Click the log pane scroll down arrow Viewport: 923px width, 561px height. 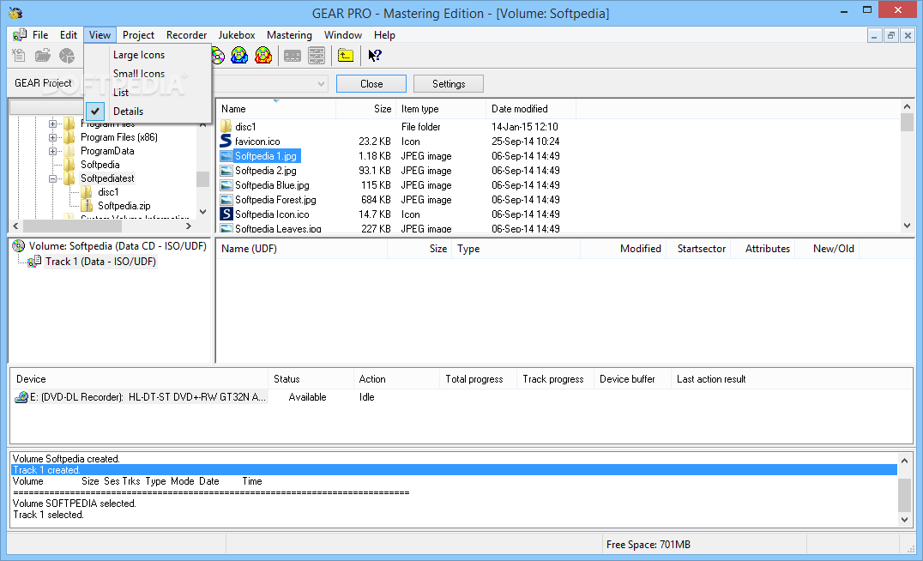pos(905,520)
